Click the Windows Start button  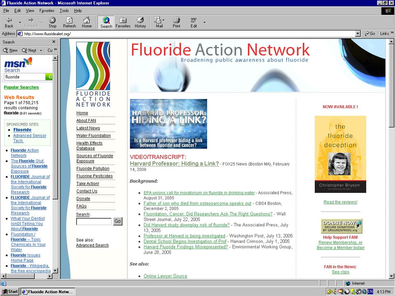click(x=10, y=291)
